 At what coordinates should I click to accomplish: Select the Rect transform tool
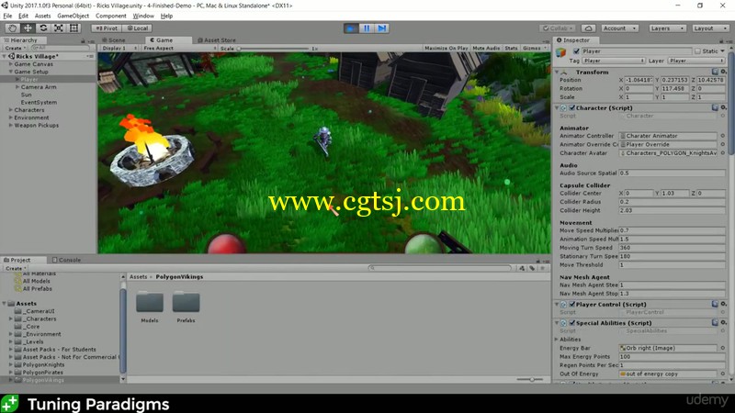(x=74, y=28)
